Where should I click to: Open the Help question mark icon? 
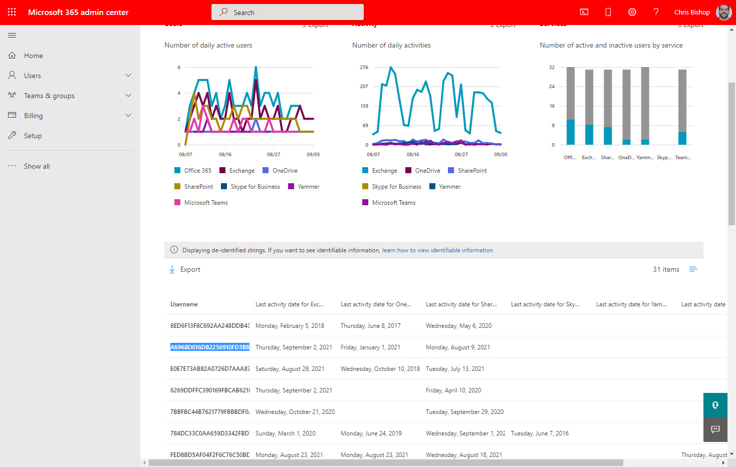click(656, 12)
